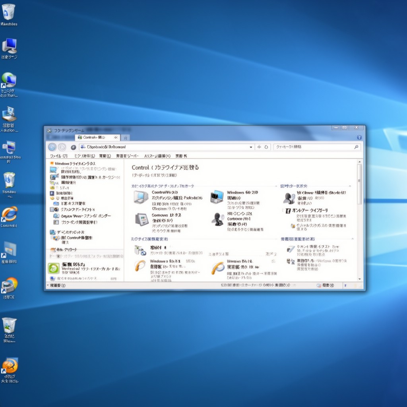The height and width of the screenshot is (407, 407).
Task: Click the dark globe icon beside the Forward button
Action: 74,147
